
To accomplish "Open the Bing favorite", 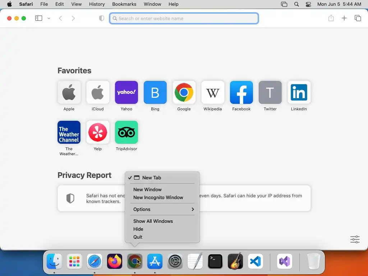I will [x=155, y=92].
